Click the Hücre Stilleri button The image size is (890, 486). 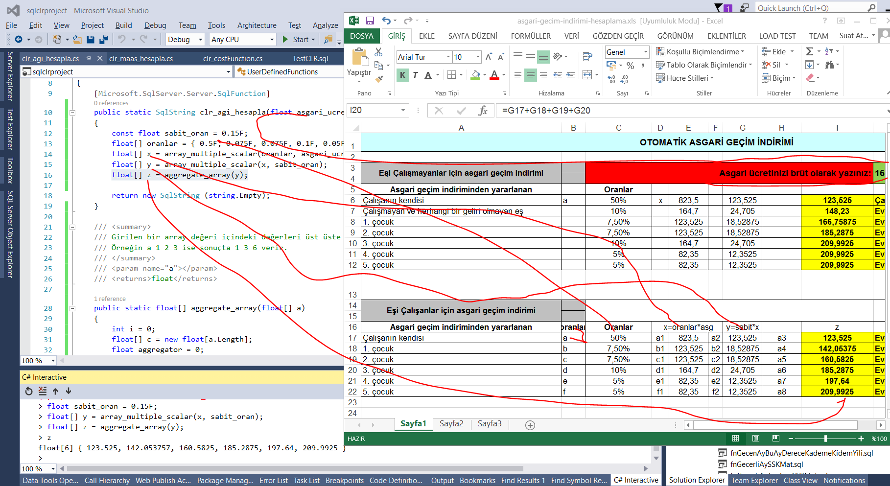(685, 78)
